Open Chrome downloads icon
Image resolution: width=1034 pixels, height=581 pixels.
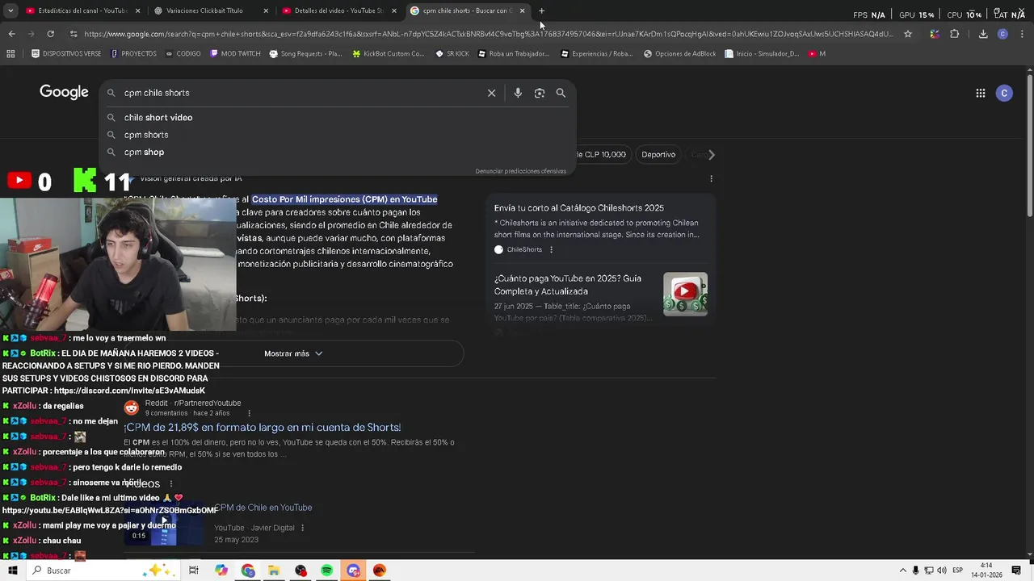[x=983, y=34]
